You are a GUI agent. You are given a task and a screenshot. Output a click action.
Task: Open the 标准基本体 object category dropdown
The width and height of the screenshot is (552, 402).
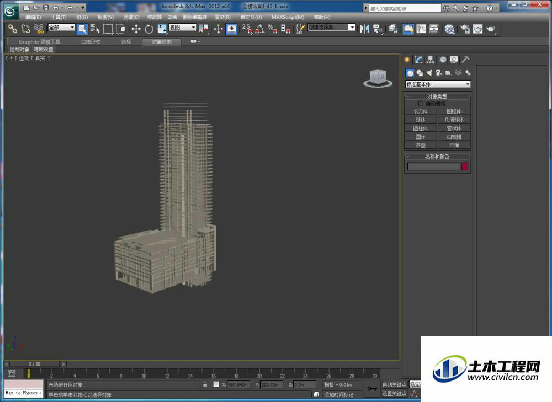438,84
